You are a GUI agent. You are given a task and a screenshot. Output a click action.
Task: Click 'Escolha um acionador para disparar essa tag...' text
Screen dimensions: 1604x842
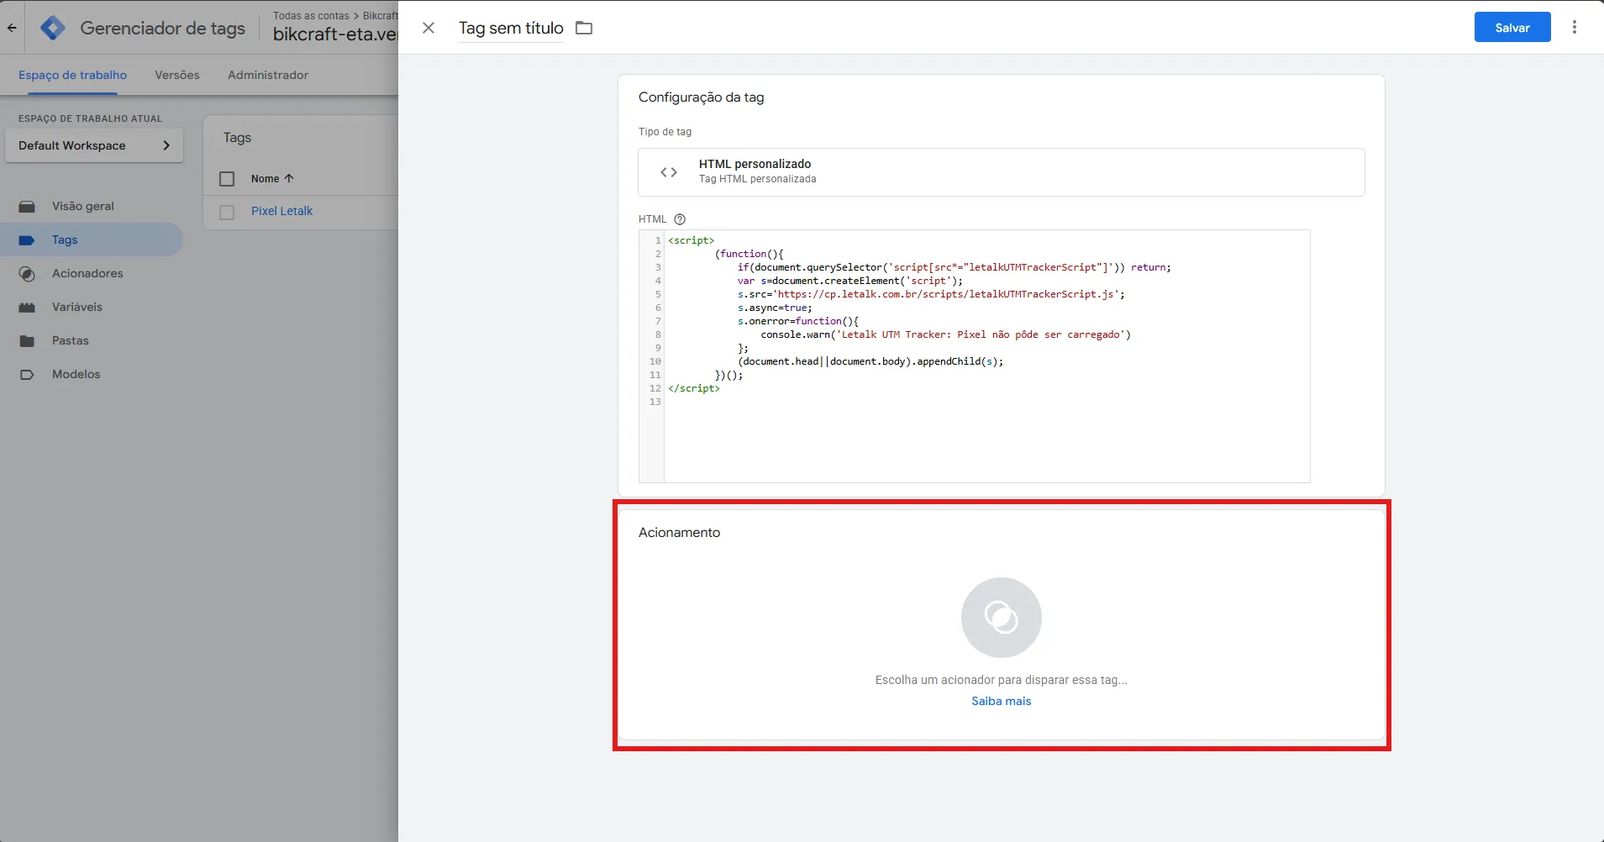(x=1002, y=680)
